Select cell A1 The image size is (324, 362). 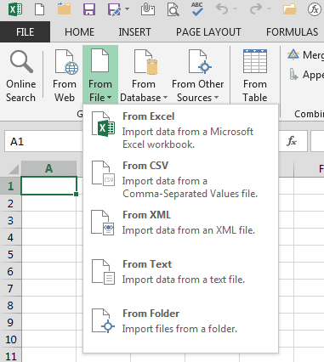(x=48, y=186)
